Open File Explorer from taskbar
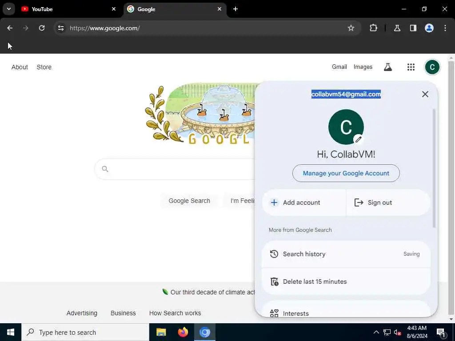Viewport: 455px width, 341px height. click(x=161, y=332)
